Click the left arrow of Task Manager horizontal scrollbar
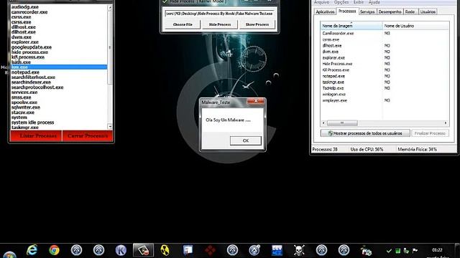 click(323, 123)
